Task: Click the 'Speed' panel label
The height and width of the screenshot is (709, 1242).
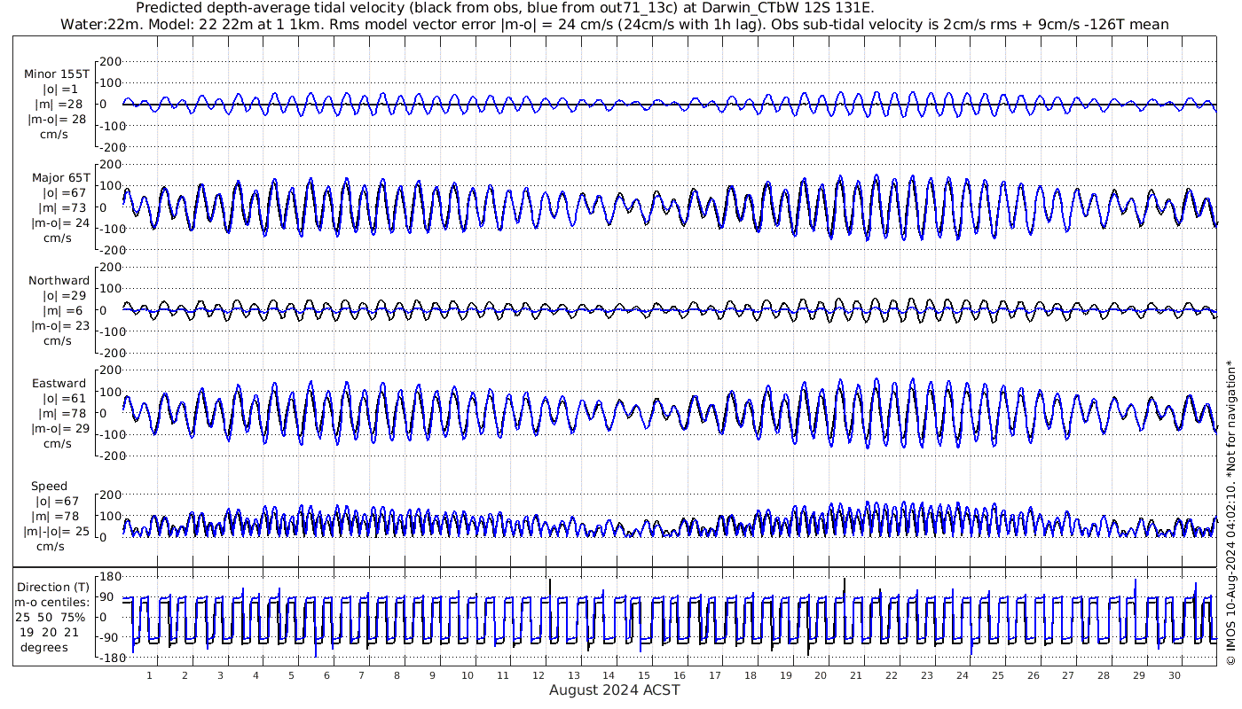Action: coord(49,487)
